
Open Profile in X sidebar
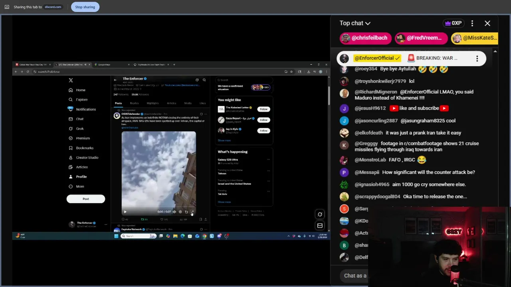tap(77, 177)
